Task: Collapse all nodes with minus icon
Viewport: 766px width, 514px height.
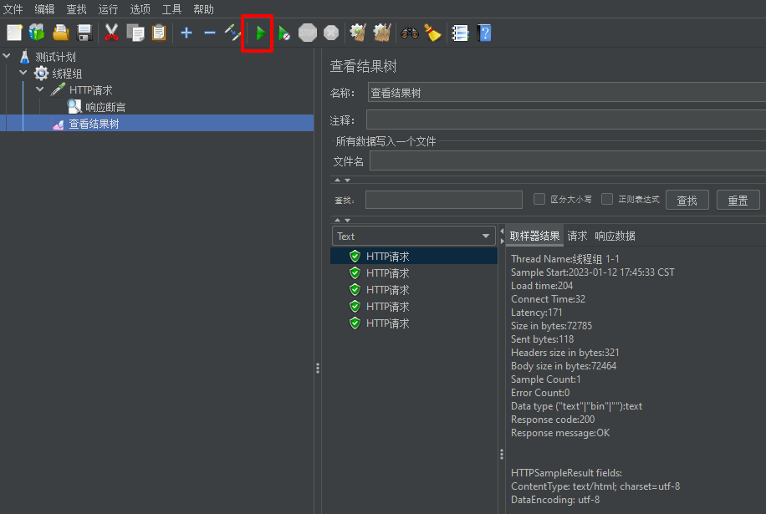Action: (210, 33)
